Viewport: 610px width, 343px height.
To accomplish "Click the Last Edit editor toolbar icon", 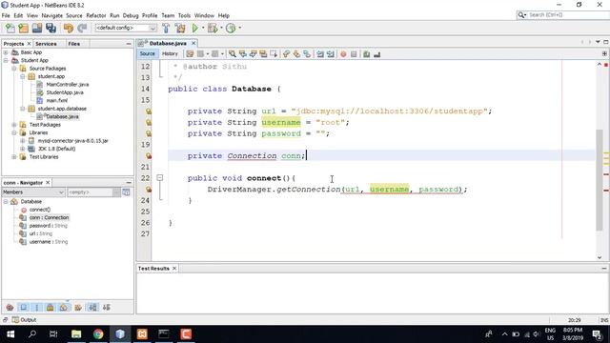I will (190, 54).
